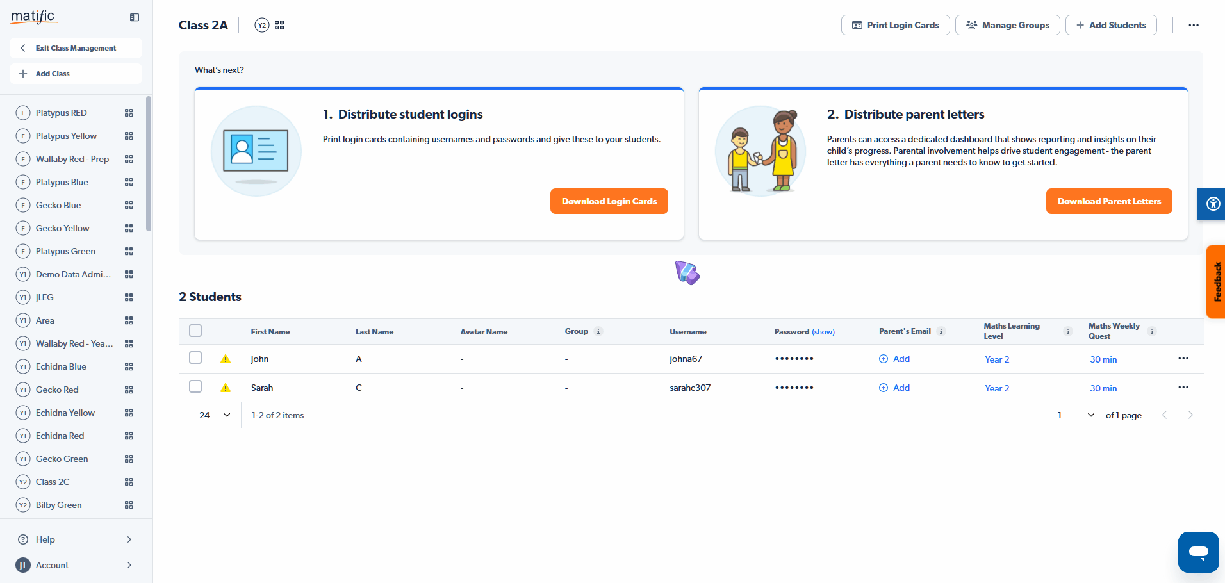Click the accessibility icon on the right edge
This screenshot has width=1225, height=583.
tap(1212, 204)
